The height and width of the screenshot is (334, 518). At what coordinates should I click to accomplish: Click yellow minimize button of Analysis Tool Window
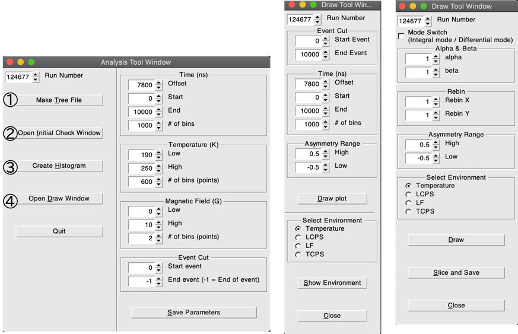point(21,62)
